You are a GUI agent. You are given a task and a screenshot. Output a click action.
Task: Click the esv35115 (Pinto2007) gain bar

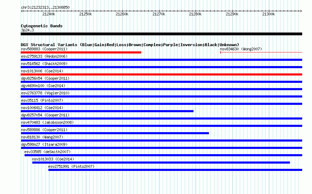coord(161,104)
